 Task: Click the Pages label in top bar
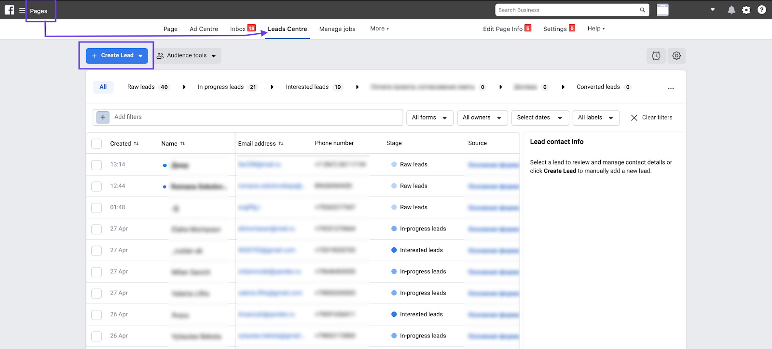tap(39, 11)
